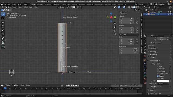The height and width of the screenshot is (97, 173).
Task: Select the Cursor tool
Action: (3, 18)
